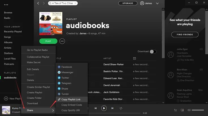Click the playlist scrollbar up arrow
This screenshot has width=208, height=116.
point(163,9)
